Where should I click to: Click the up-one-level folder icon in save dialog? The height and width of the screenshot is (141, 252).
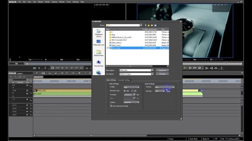(149, 25)
